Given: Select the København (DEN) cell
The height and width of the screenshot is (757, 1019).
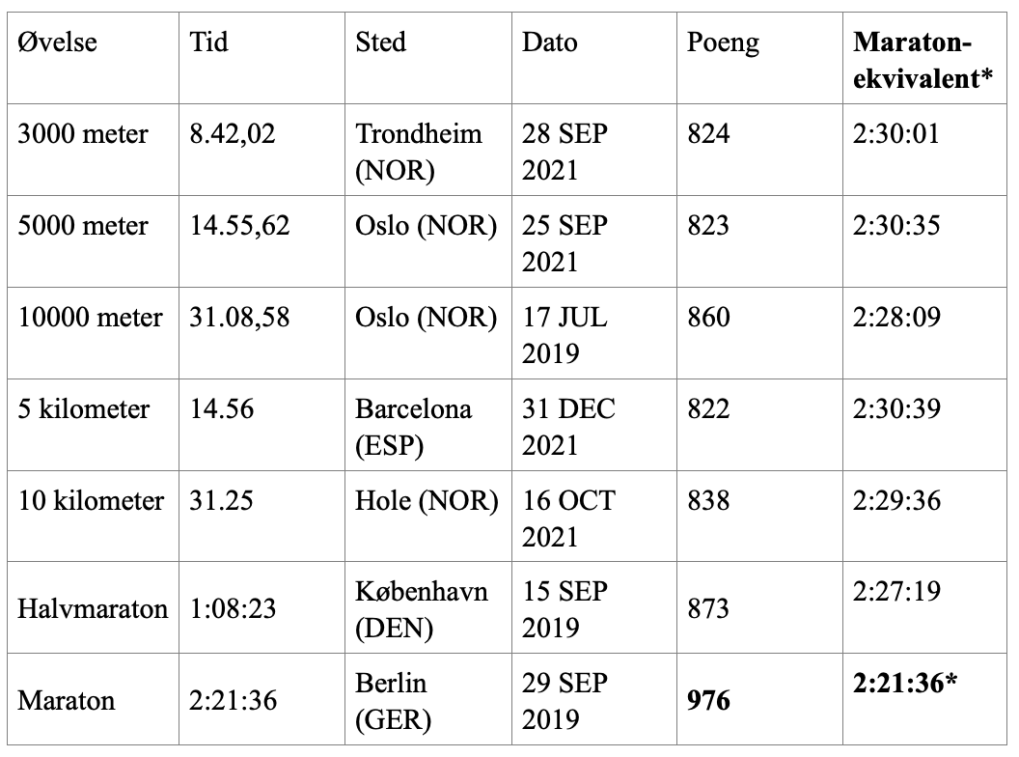Looking at the screenshot, I should pyautogui.click(x=422, y=609).
